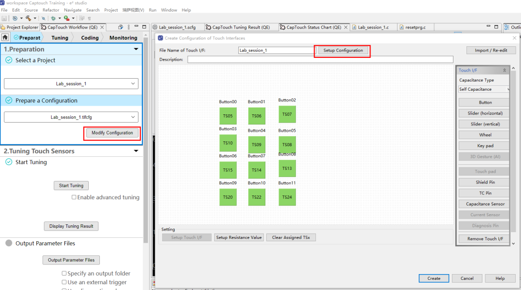Click the clipboard edit icon in Workflow panel
521x290 pixels.
(x=121, y=27)
